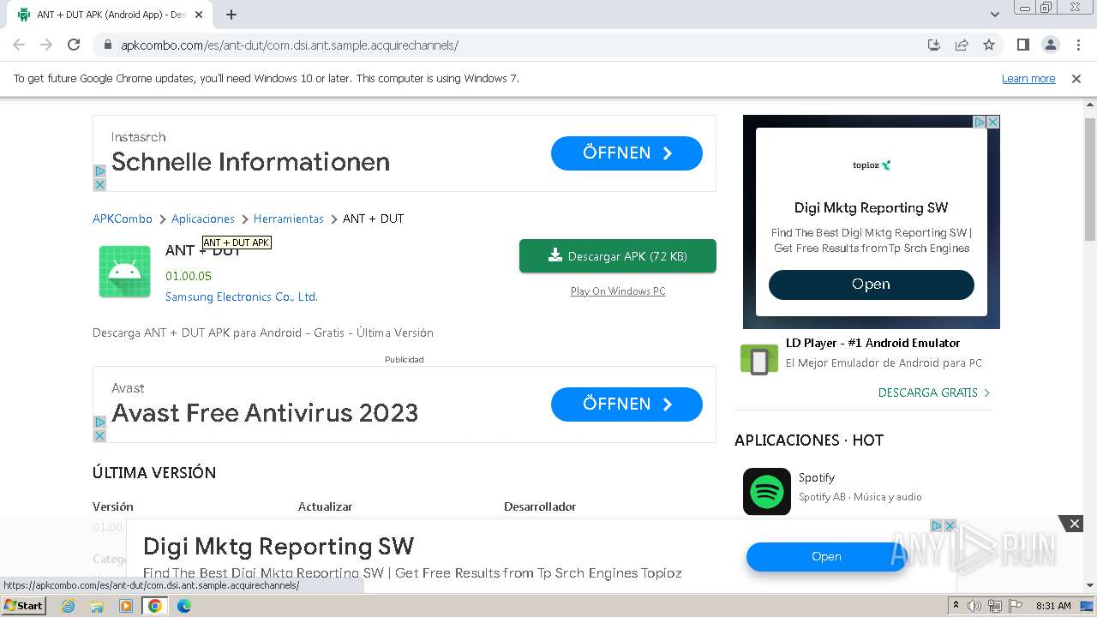
Task: Click Open on the topioz sidebar ad
Action: (872, 285)
